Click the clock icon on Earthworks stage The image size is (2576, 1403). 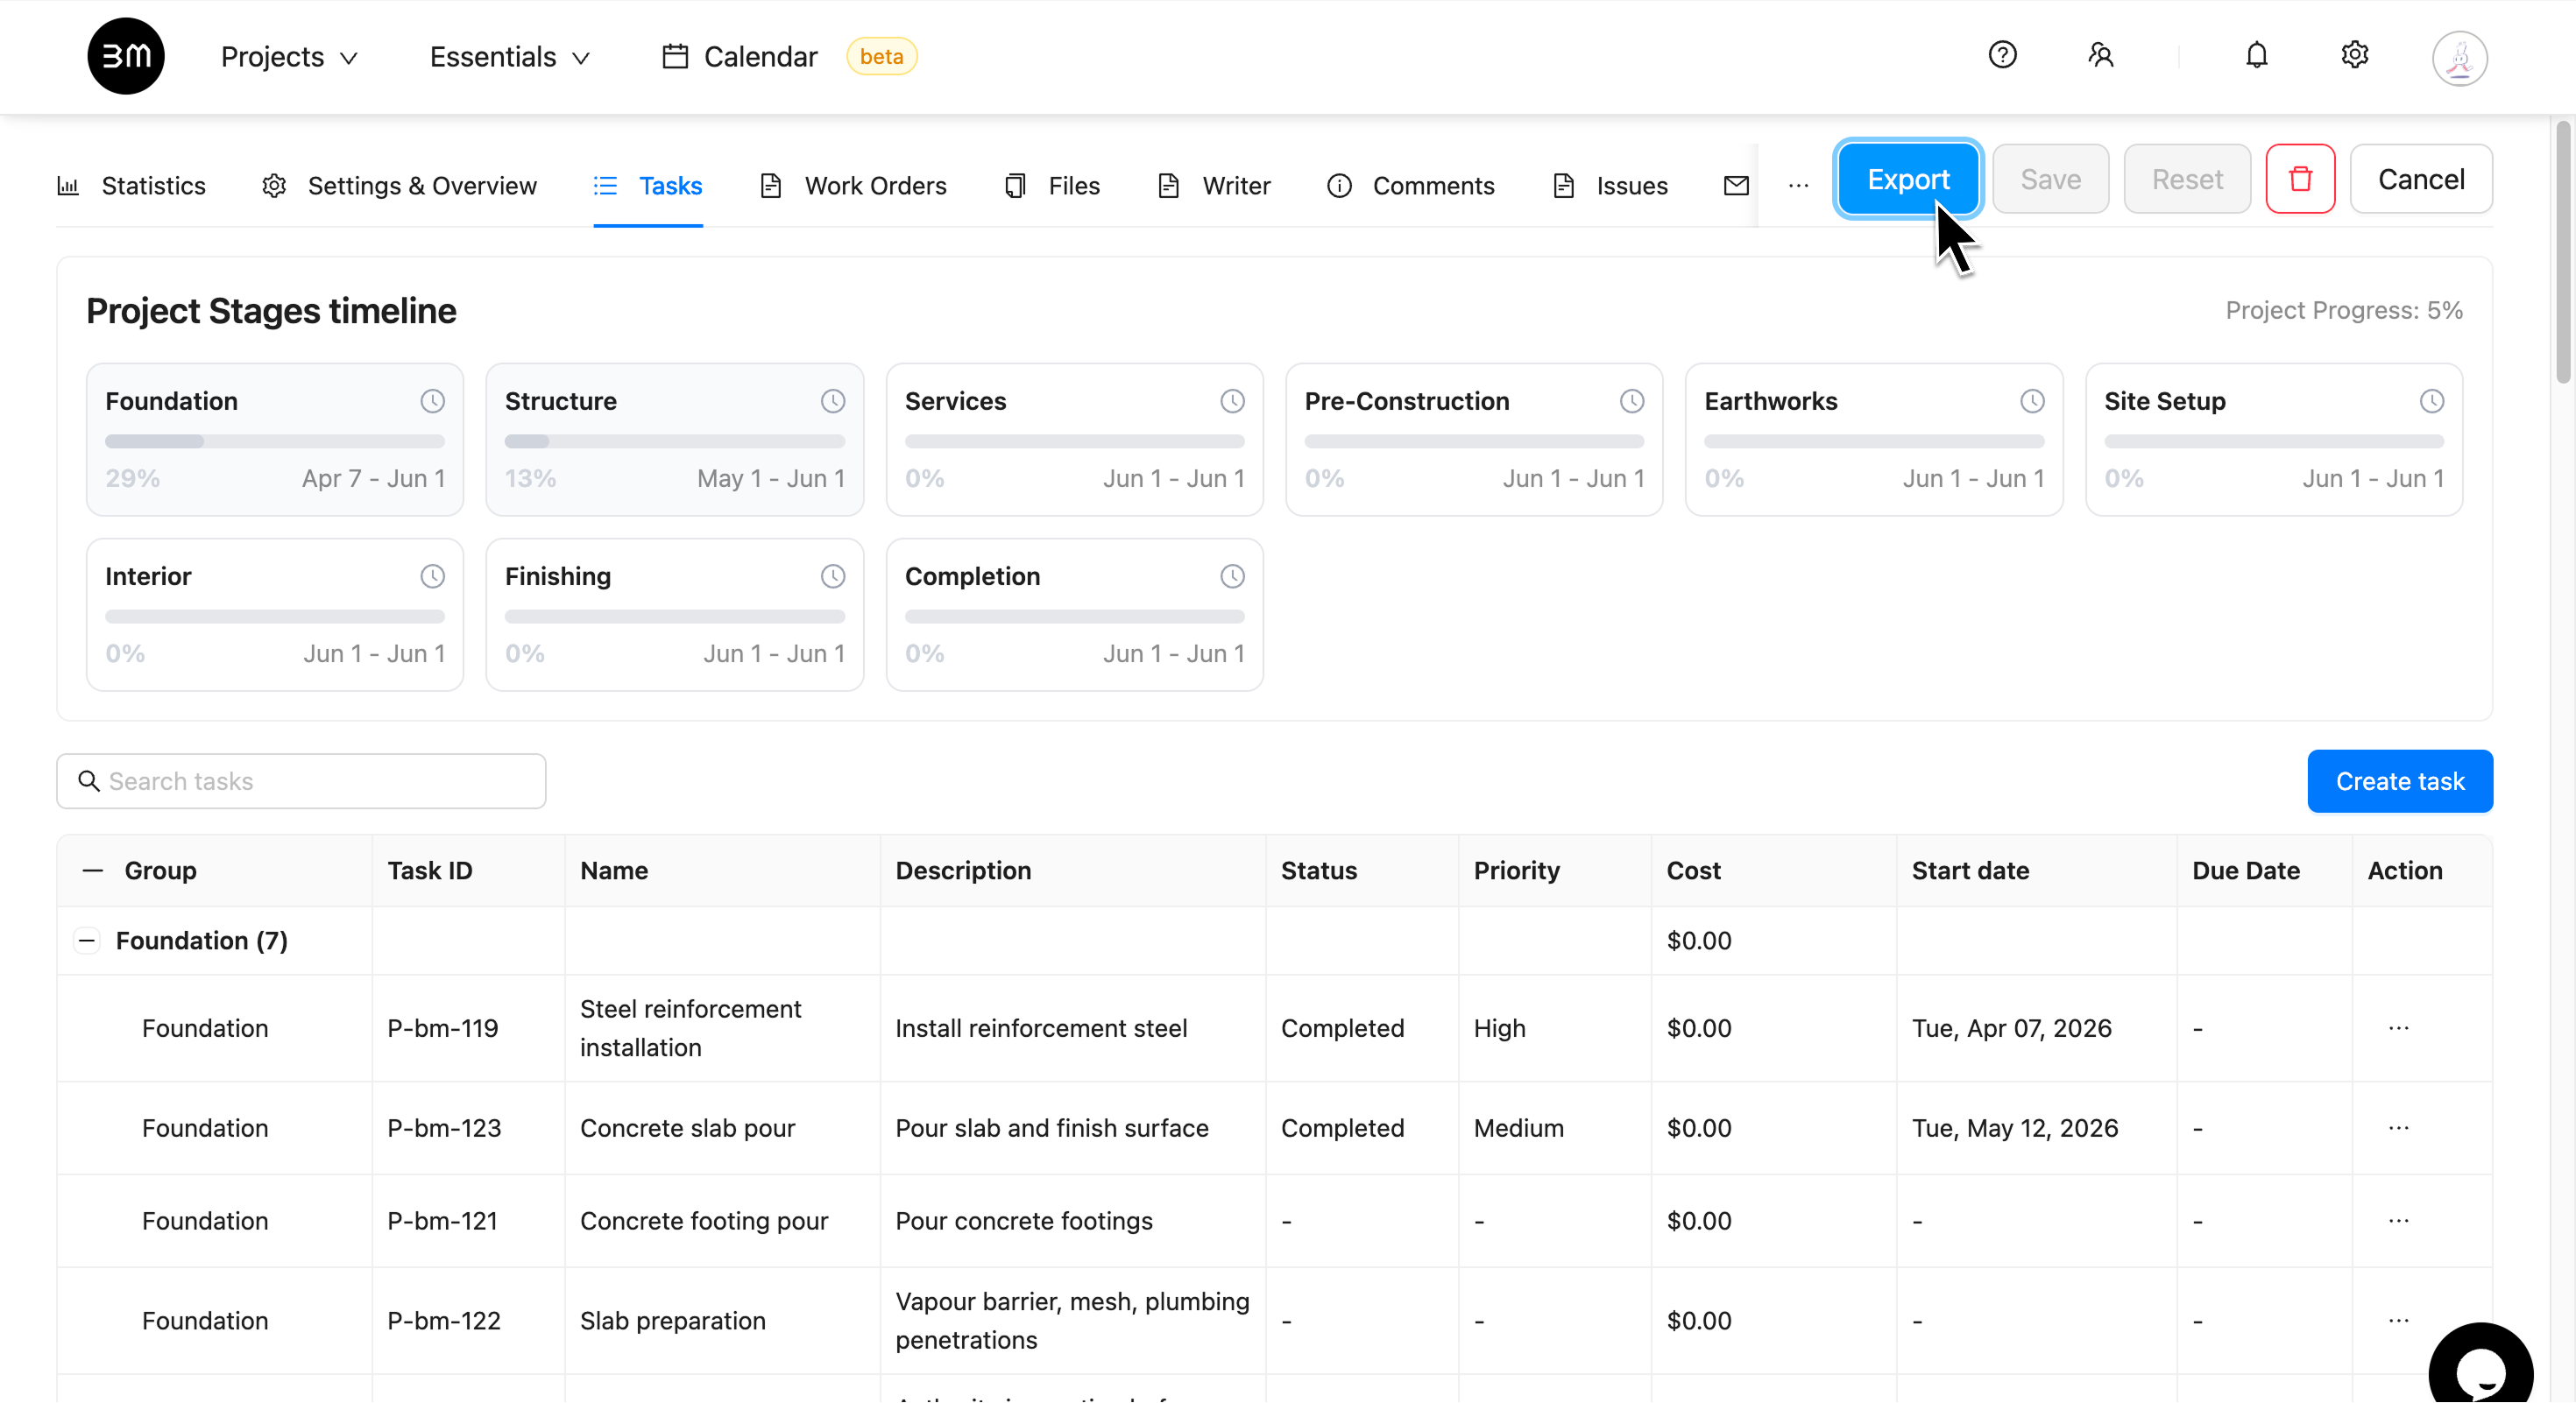2032,401
